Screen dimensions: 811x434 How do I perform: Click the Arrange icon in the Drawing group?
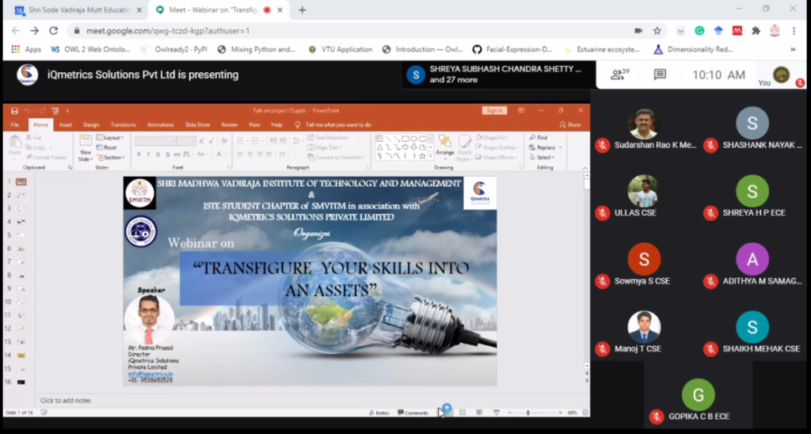(x=445, y=146)
